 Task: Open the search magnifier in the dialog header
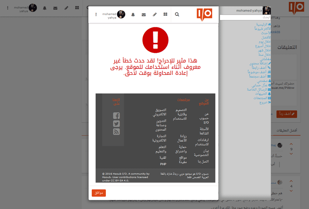(177, 14)
